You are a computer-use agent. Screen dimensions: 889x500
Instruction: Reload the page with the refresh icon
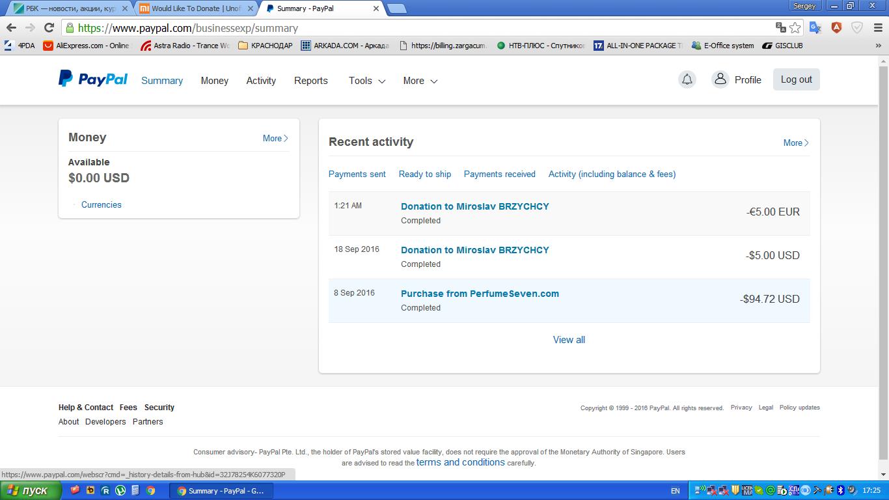pyautogui.click(x=49, y=28)
